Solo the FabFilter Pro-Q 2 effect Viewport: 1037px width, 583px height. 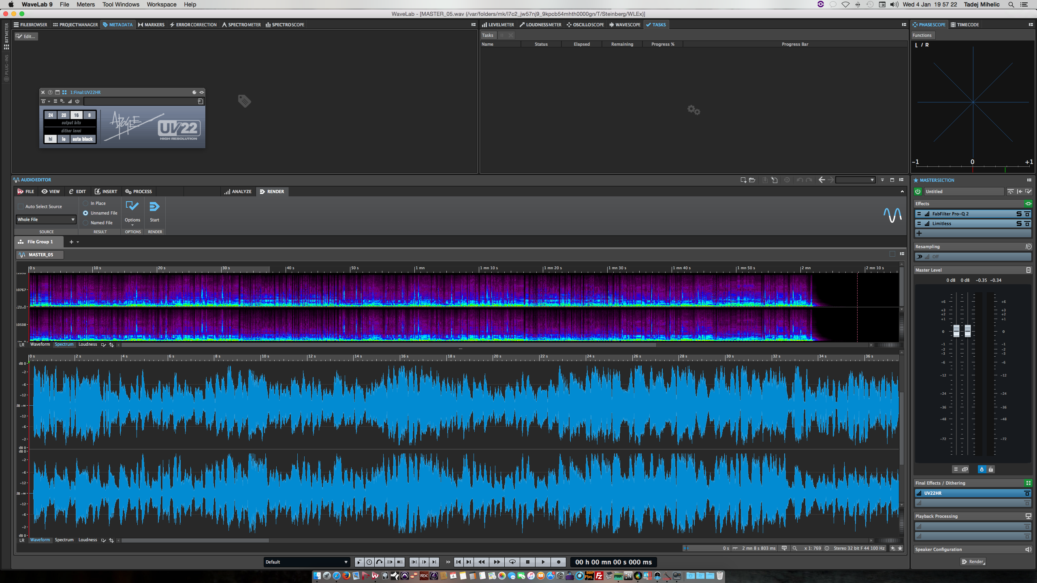(x=1019, y=214)
